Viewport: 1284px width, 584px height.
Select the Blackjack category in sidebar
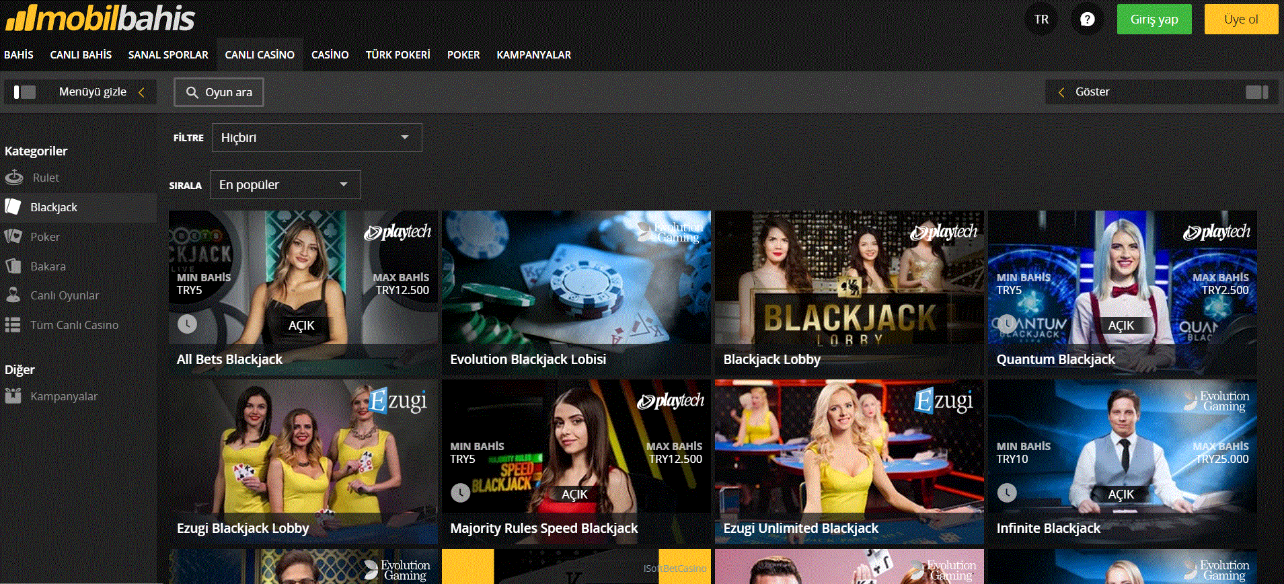pyautogui.click(x=54, y=208)
